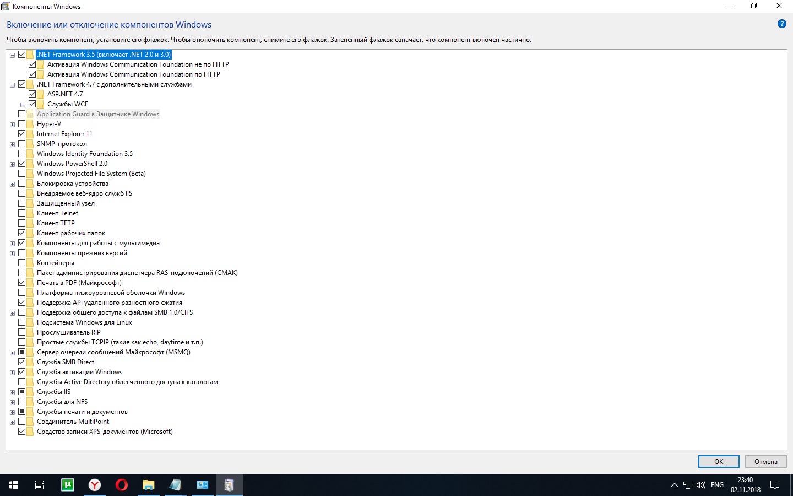
Task: Open Task View on the taskbar
Action: click(x=40, y=485)
